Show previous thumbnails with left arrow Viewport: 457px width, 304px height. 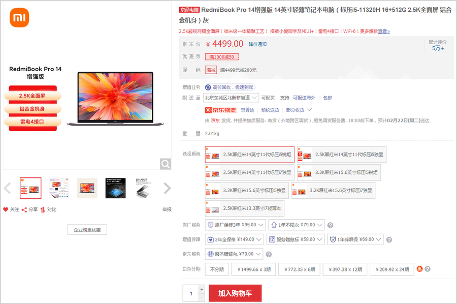pos(7,189)
